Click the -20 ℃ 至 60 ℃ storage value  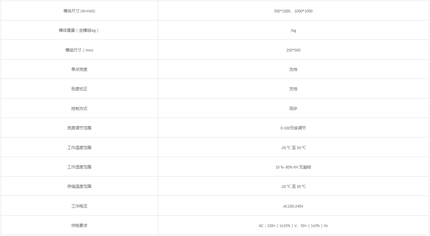(x=293, y=187)
